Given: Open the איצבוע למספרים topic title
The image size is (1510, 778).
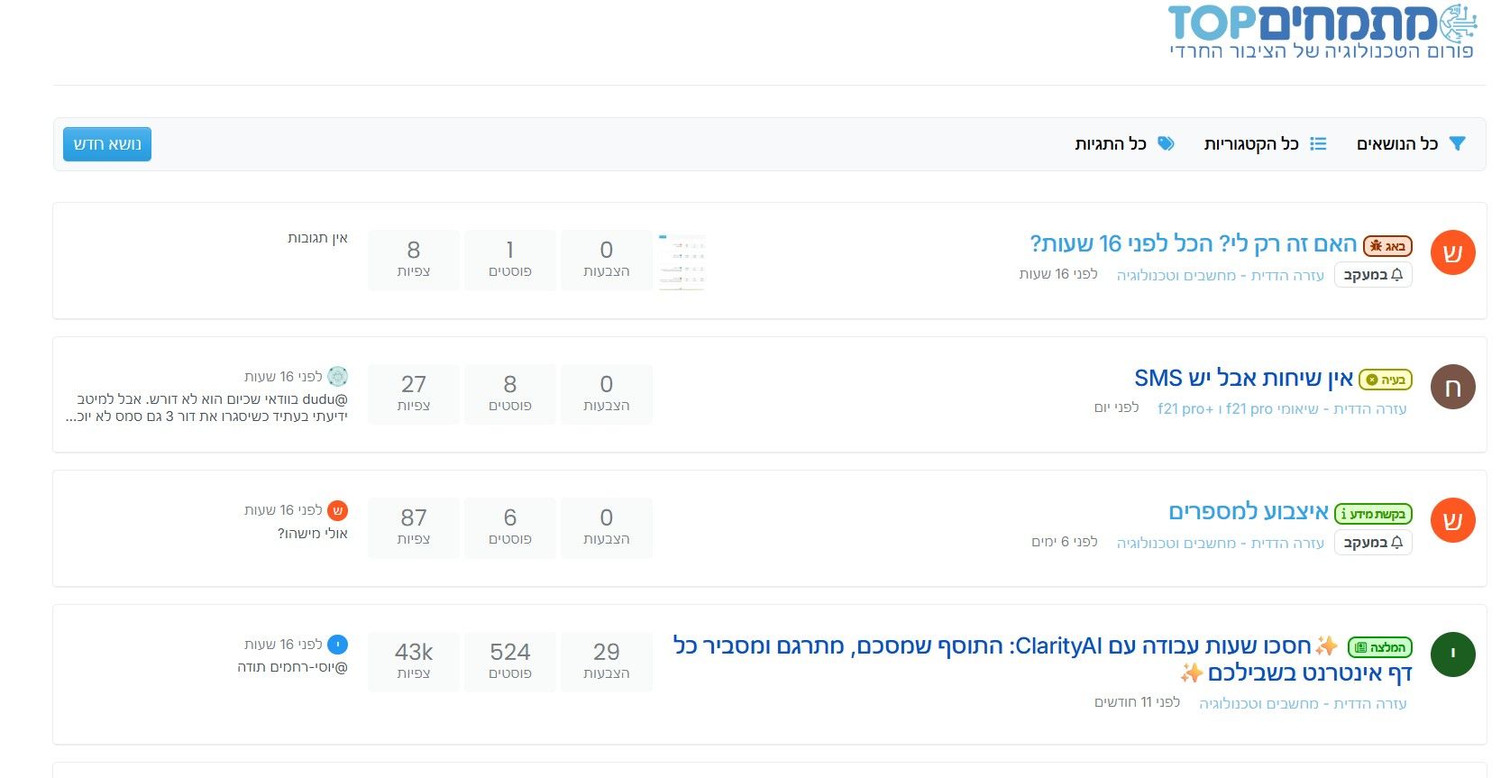Looking at the screenshot, I should coord(1248,512).
